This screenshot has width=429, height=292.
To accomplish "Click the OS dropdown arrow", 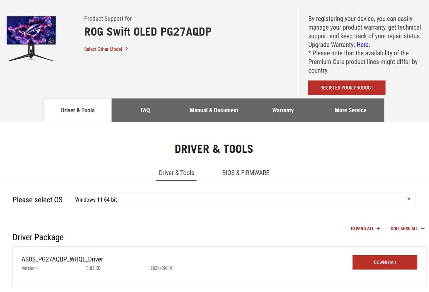I will [x=409, y=199].
